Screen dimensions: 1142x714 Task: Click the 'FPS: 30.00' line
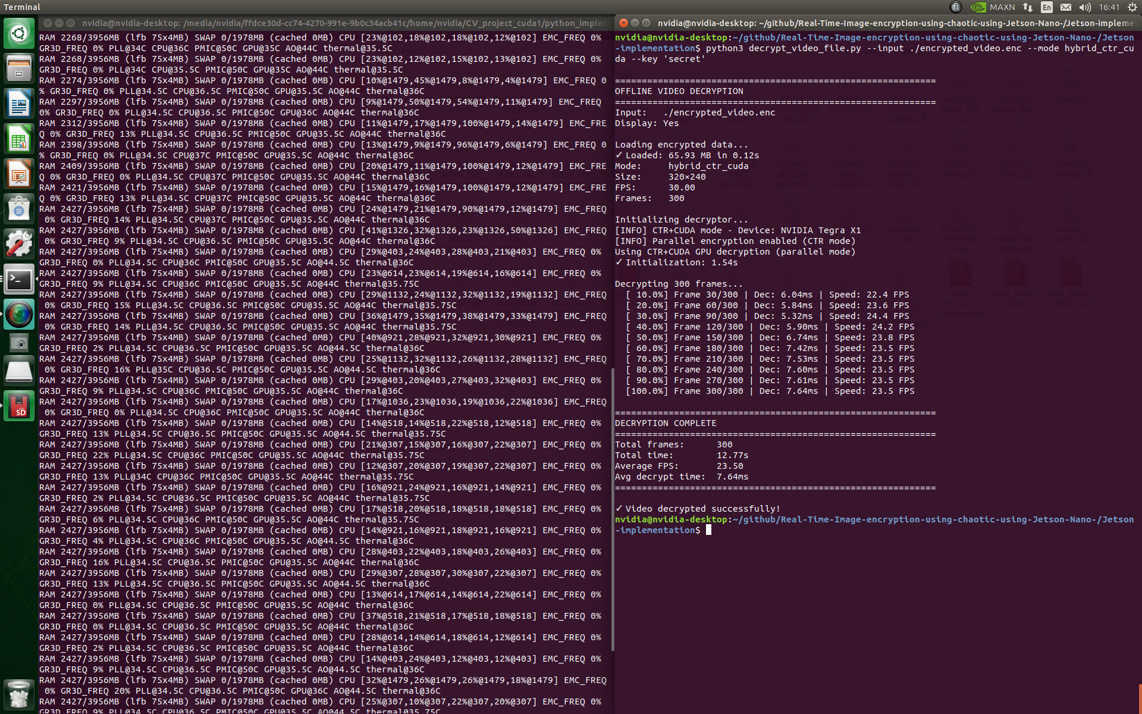(x=655, y=187)
